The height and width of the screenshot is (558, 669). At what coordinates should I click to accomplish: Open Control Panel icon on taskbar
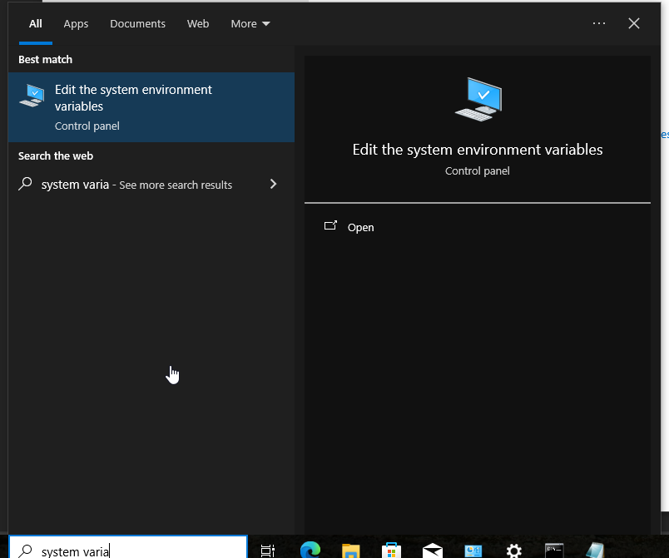tap(473, 551)
